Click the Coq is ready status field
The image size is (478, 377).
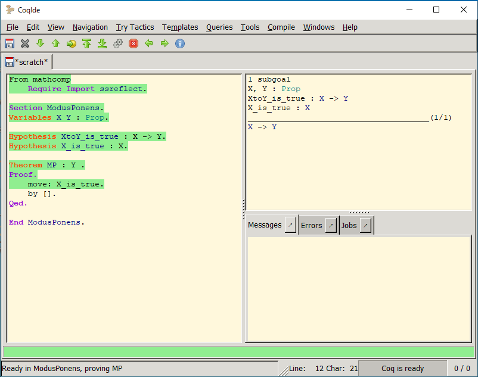click(x=402, y=367)
